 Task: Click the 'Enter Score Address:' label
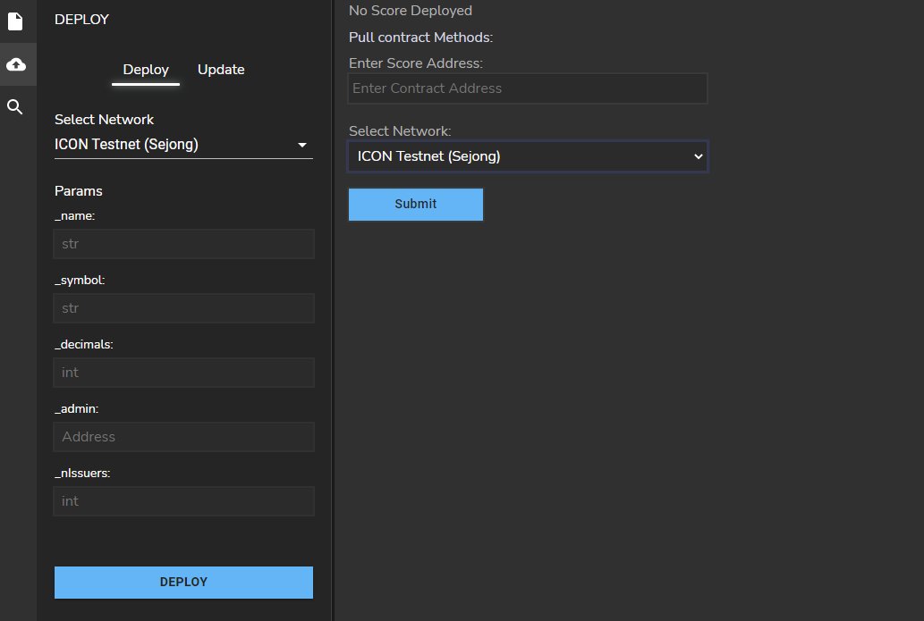coord(415,63)
